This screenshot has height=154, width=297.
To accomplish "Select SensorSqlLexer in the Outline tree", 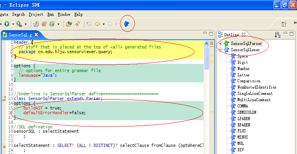I will pos(245,50).
